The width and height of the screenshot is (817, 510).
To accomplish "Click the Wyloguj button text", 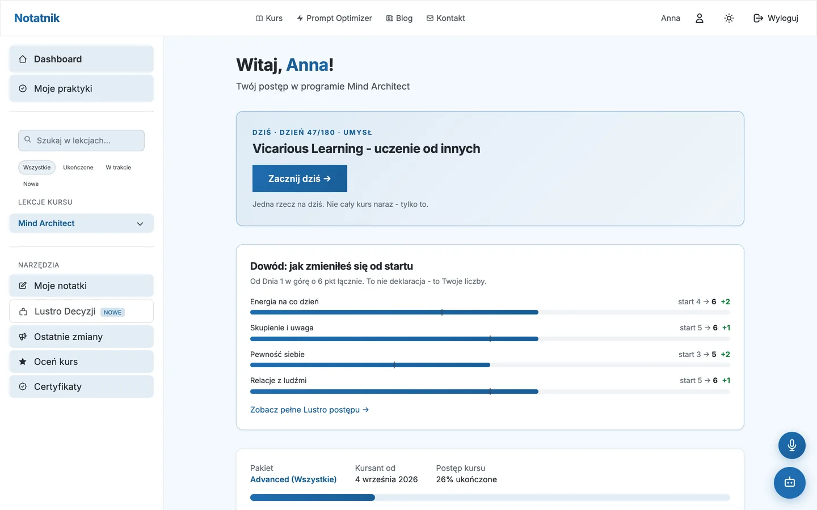I will click(x=783, y=18).
